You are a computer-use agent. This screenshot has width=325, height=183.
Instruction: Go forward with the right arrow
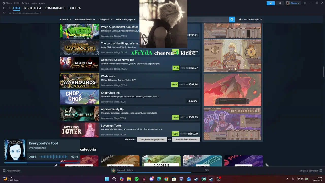tap(10, 8)
